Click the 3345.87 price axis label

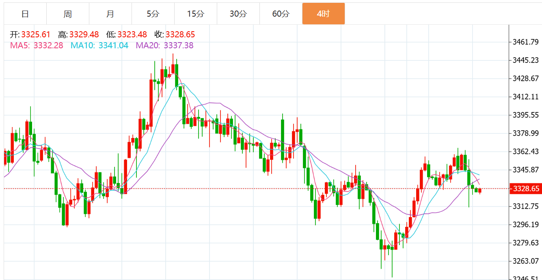(x=526, y=170)
